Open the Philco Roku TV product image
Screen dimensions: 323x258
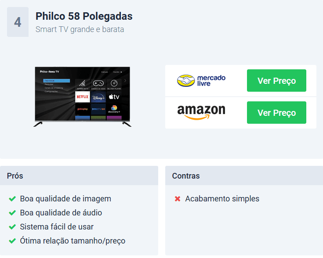point(83,97)
